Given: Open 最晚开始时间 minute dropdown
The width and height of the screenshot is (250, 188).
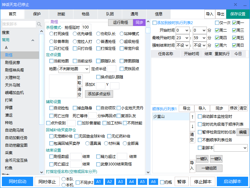Looking at the screenshot, I should (200, 38).
